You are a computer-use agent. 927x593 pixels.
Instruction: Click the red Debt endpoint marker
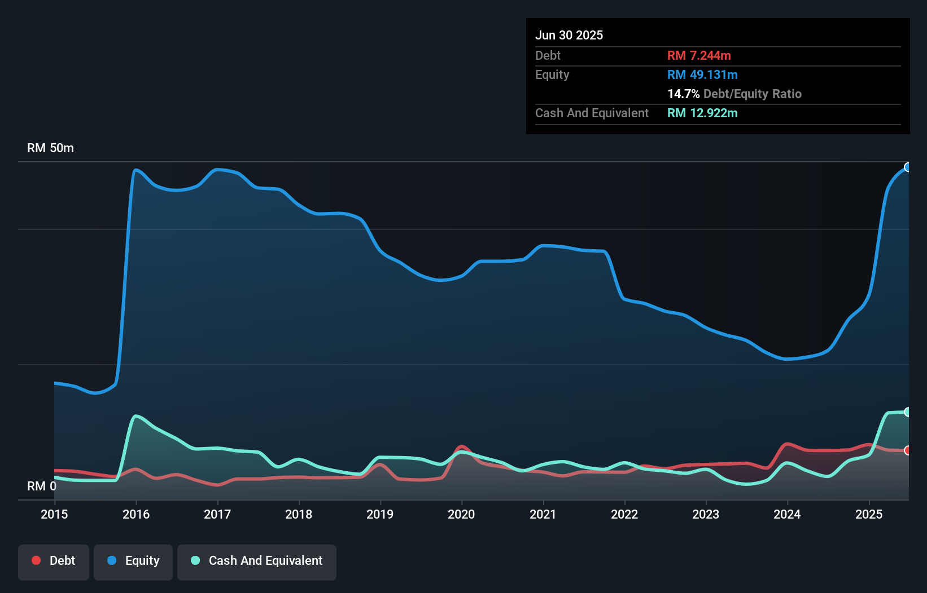click(x=908, y=450)
